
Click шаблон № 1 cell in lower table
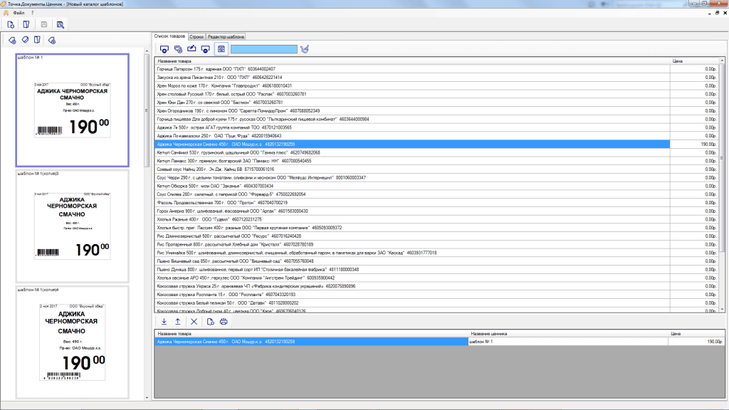(568, 342)
